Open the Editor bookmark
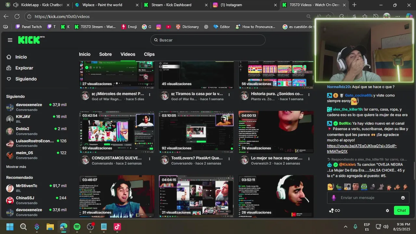 tap(221, 27)
